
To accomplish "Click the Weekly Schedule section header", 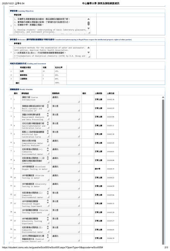I will click(x=21, y=89).
